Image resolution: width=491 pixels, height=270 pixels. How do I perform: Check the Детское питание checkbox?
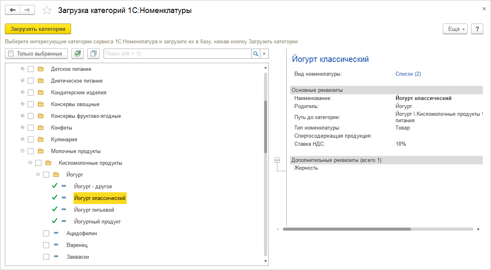pos(31,69)
